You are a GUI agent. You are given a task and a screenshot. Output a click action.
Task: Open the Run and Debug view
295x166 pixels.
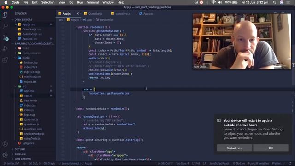5,48
